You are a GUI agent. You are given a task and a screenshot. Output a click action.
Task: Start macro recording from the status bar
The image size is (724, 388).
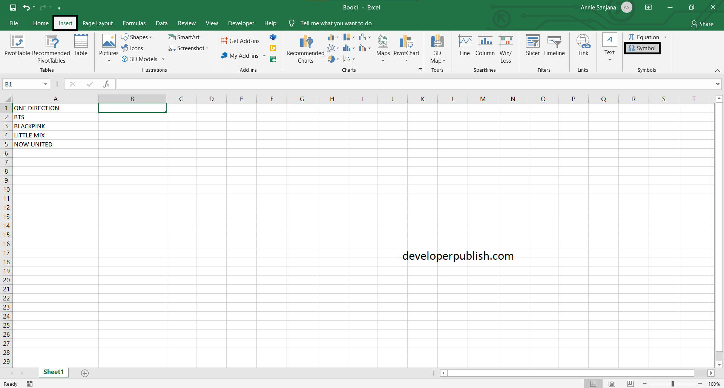point(29,383)
